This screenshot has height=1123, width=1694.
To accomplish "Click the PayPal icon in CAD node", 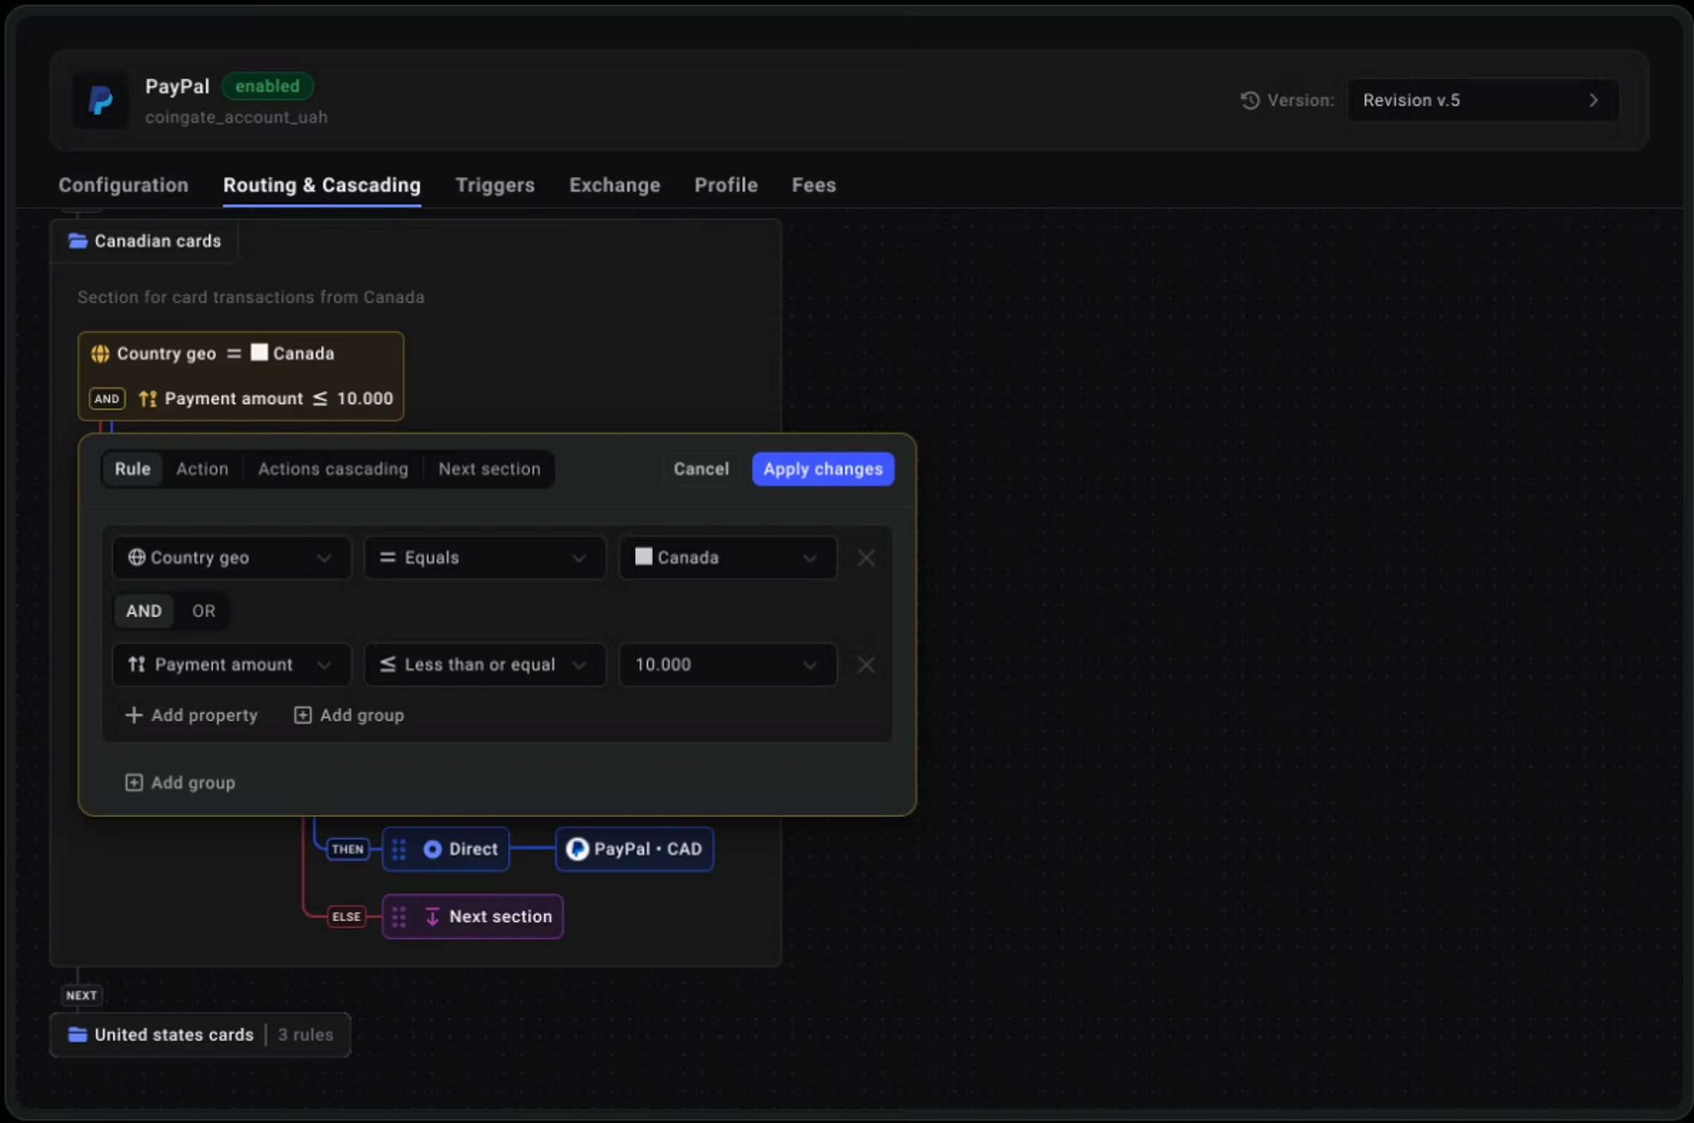I will point(577,849).
